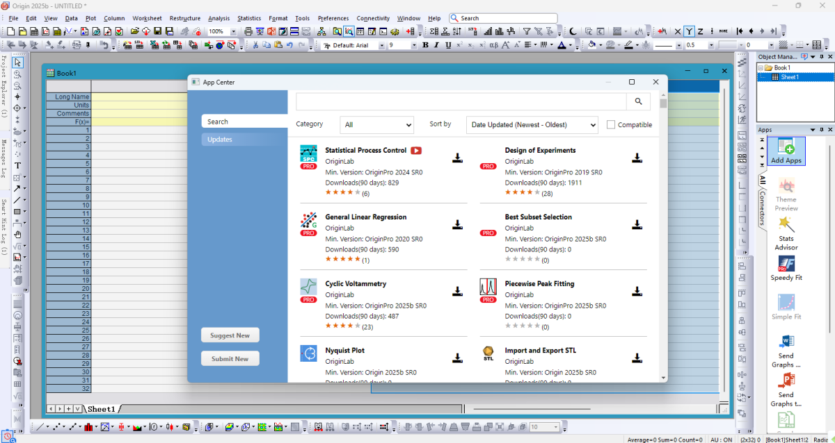The height and width of the screenshot is (443, 835).
Task: Open the zoom level 100% dropdown
Action: (233, 31)
